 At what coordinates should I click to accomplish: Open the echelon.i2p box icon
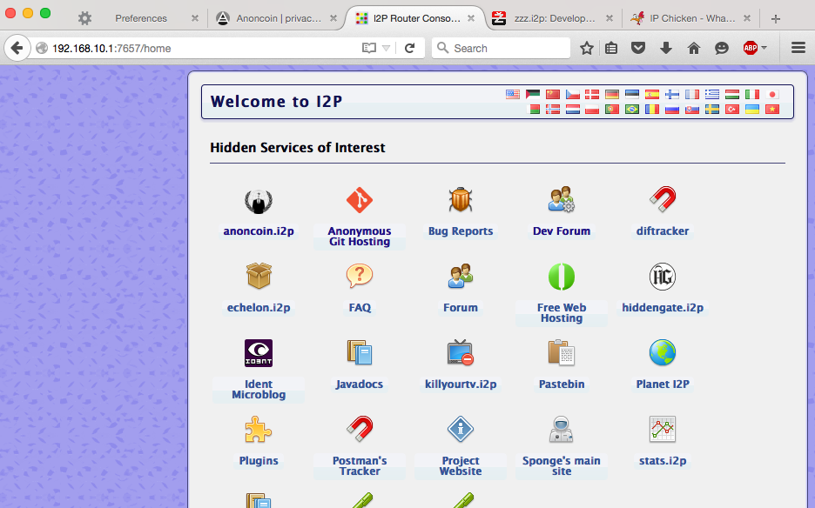(259, 276)
